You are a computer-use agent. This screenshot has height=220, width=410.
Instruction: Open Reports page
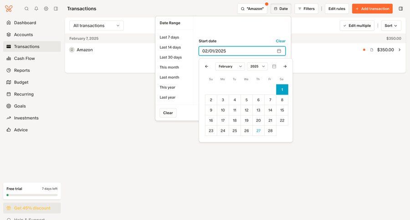coord(32,70)
